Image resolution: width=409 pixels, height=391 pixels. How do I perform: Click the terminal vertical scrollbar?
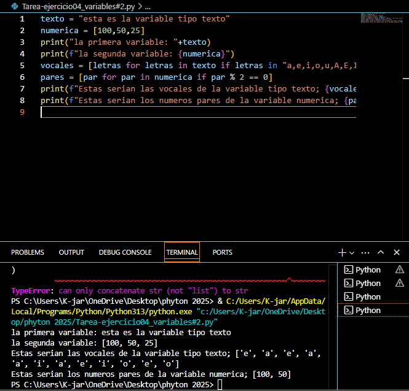click(333, 327)
